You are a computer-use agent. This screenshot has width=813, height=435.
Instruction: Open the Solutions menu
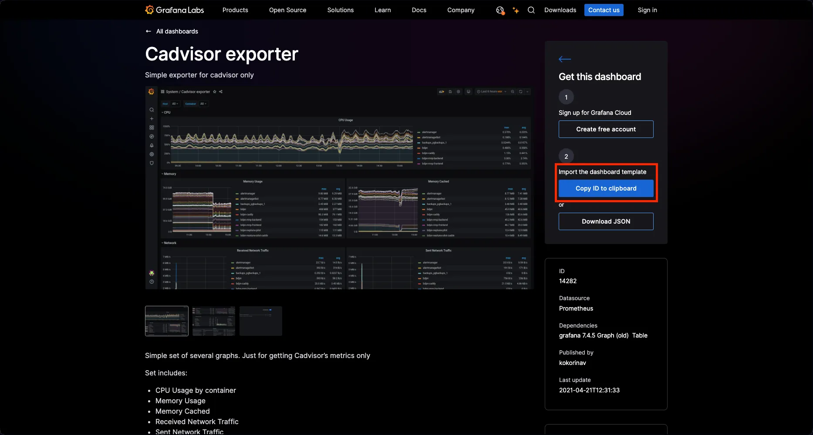pos(341,10)
